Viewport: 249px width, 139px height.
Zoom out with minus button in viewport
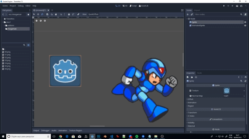[x=37, y=21]
